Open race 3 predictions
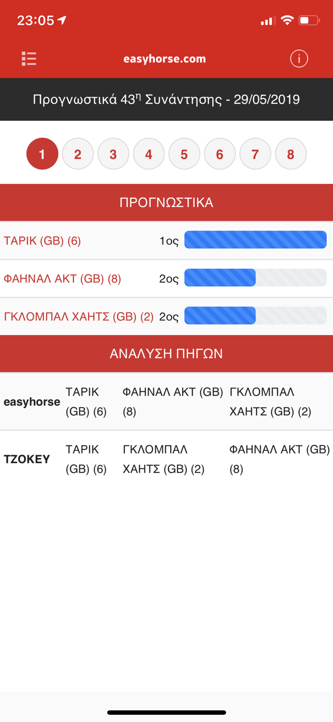The image size is (333, 722). tap(113, 154)
